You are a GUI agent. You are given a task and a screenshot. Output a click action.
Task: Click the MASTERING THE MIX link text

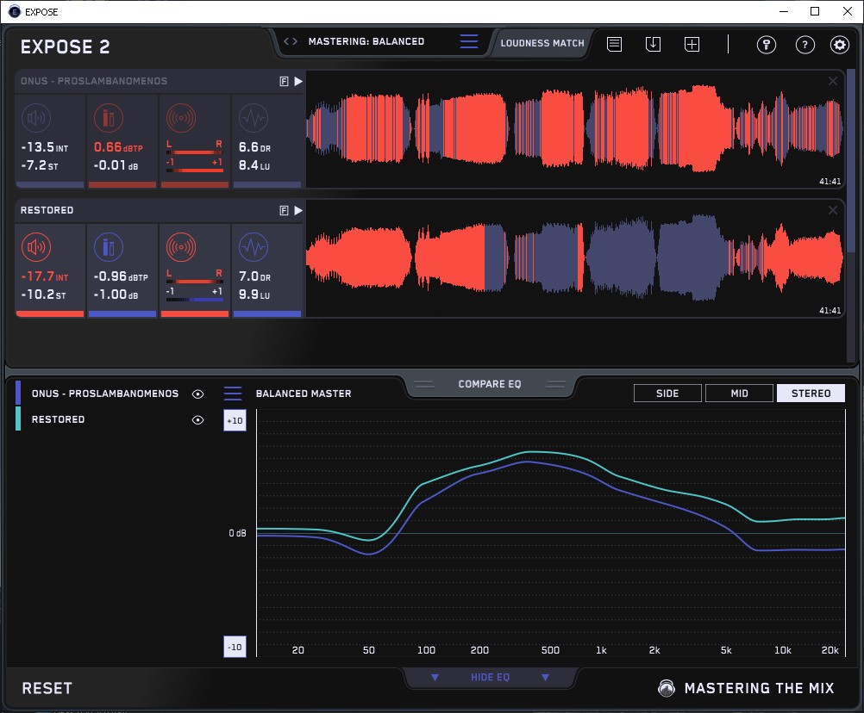pos(760,688)
